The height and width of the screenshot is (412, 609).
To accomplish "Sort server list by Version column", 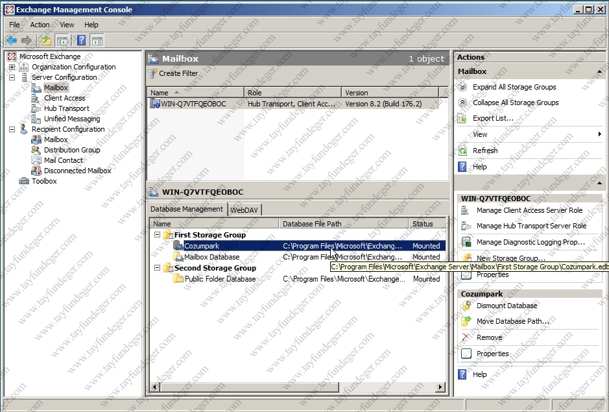I will click(390, 93).
